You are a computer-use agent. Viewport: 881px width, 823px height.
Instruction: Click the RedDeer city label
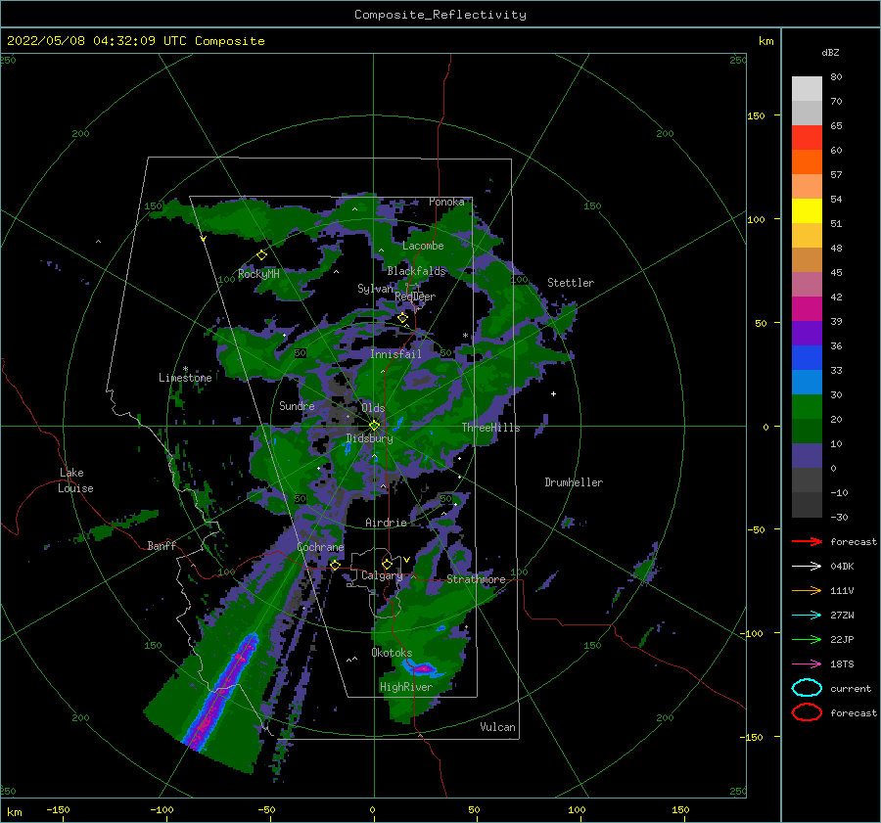pos(415,297)
